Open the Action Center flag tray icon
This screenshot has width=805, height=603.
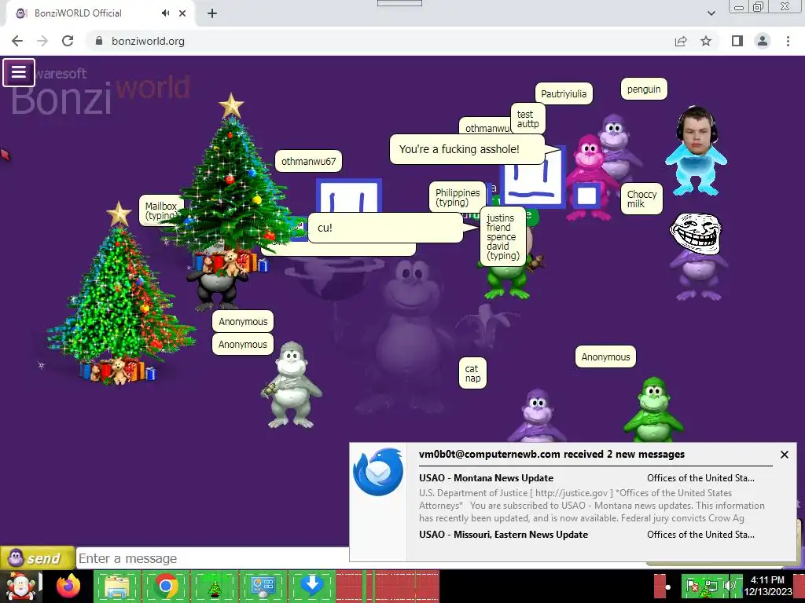pos(692,586)
